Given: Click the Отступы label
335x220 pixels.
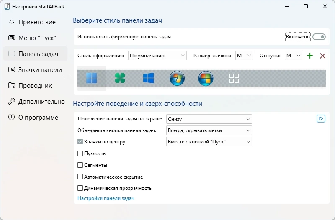Looking at the screenshot, I should pyautogui.click(x=270, y=56).
